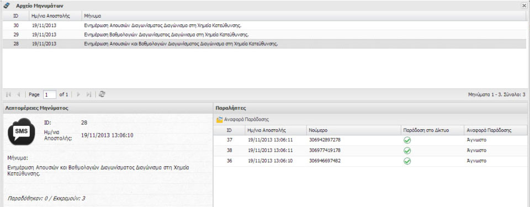Select message row with ID 28
The image size is (530, 207).
264,44
